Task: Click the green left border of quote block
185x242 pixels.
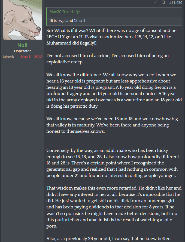Action: pyautogui.click(x=47, y=16)
